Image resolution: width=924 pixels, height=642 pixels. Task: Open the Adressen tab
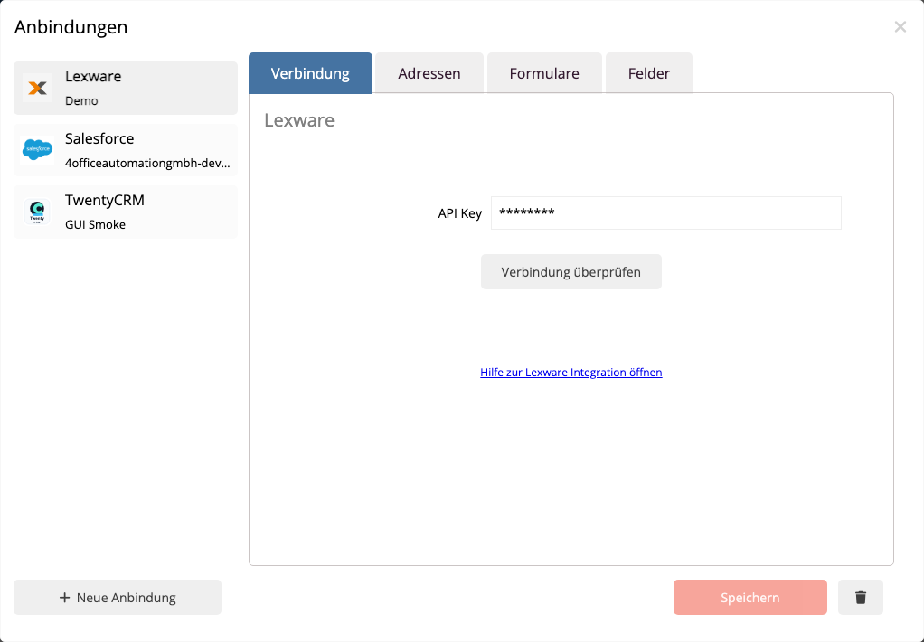click(429, 73)
